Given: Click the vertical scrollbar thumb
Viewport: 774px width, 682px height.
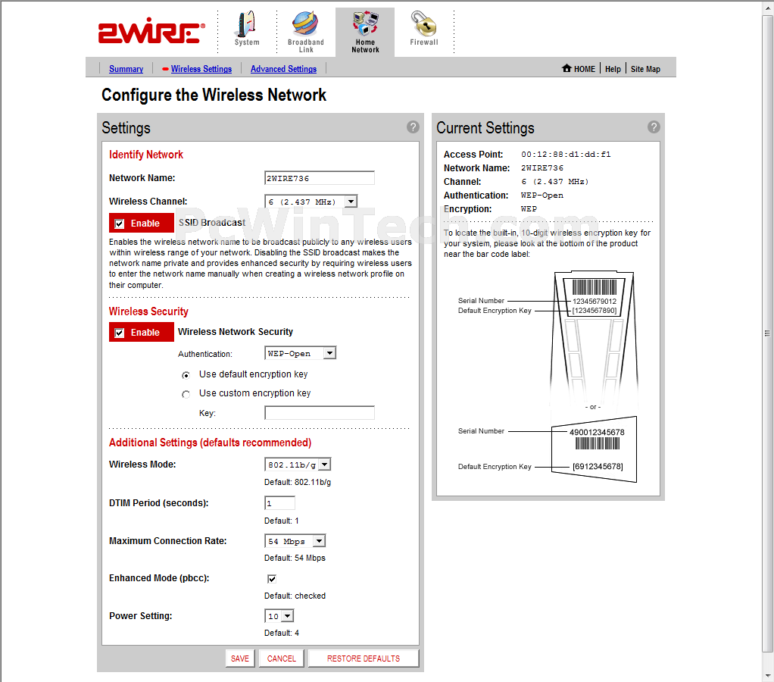Looking at the screenshot, I should [768, 333].
